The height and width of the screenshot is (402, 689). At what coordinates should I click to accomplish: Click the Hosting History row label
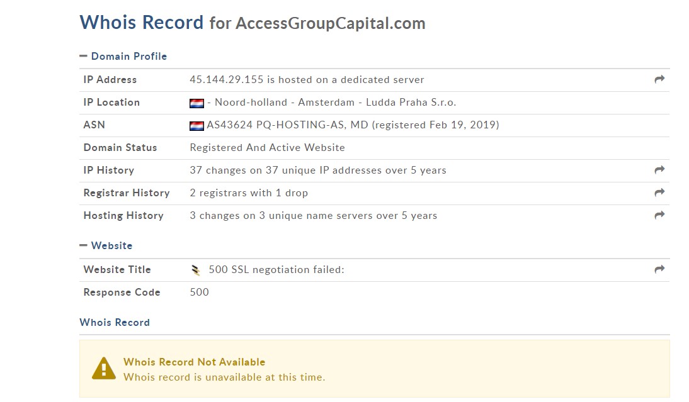pos(123,216)
